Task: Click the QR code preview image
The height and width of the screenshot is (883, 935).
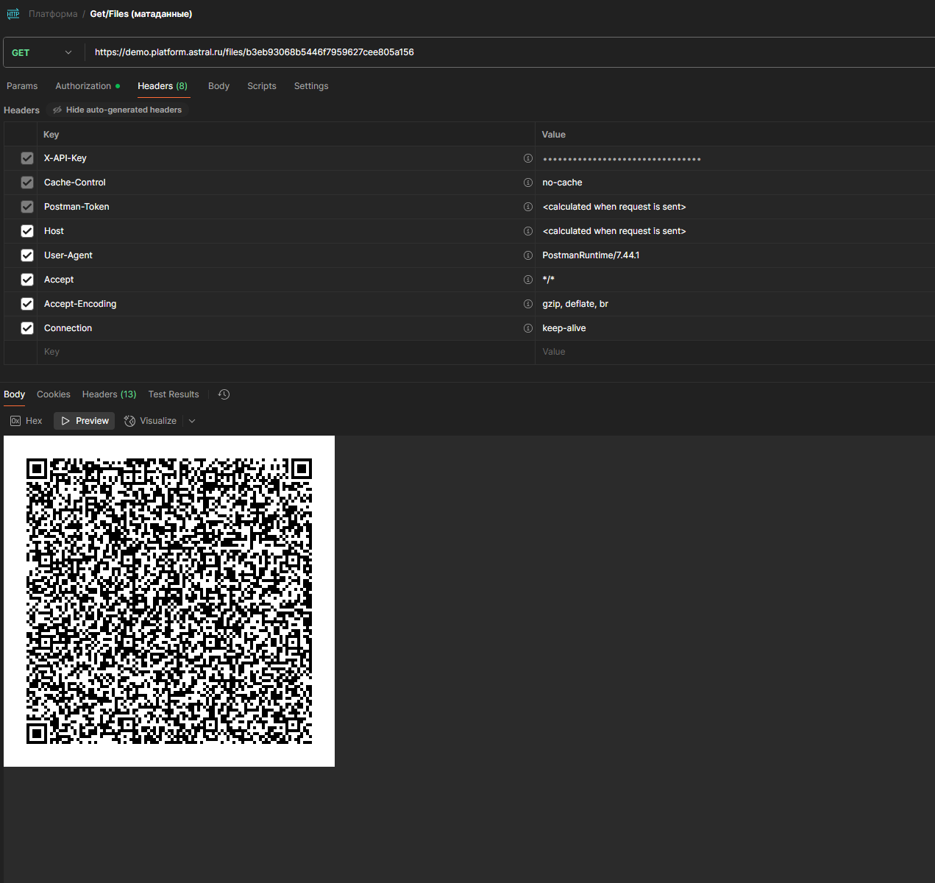Action: coord(169,601)
